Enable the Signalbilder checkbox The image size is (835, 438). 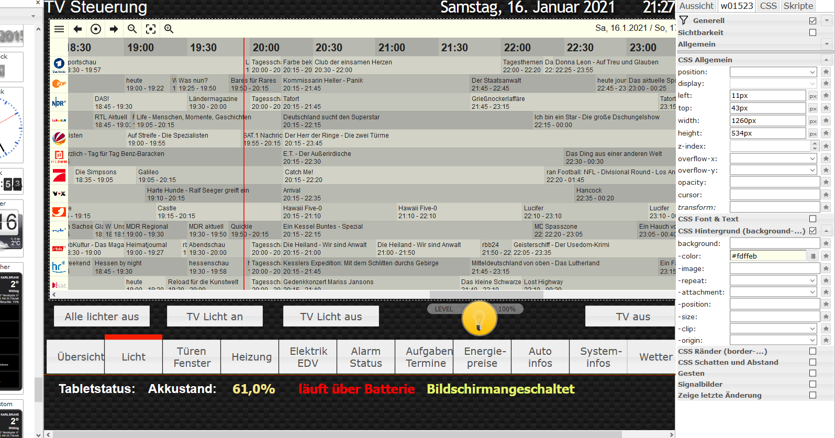[812, 384]
